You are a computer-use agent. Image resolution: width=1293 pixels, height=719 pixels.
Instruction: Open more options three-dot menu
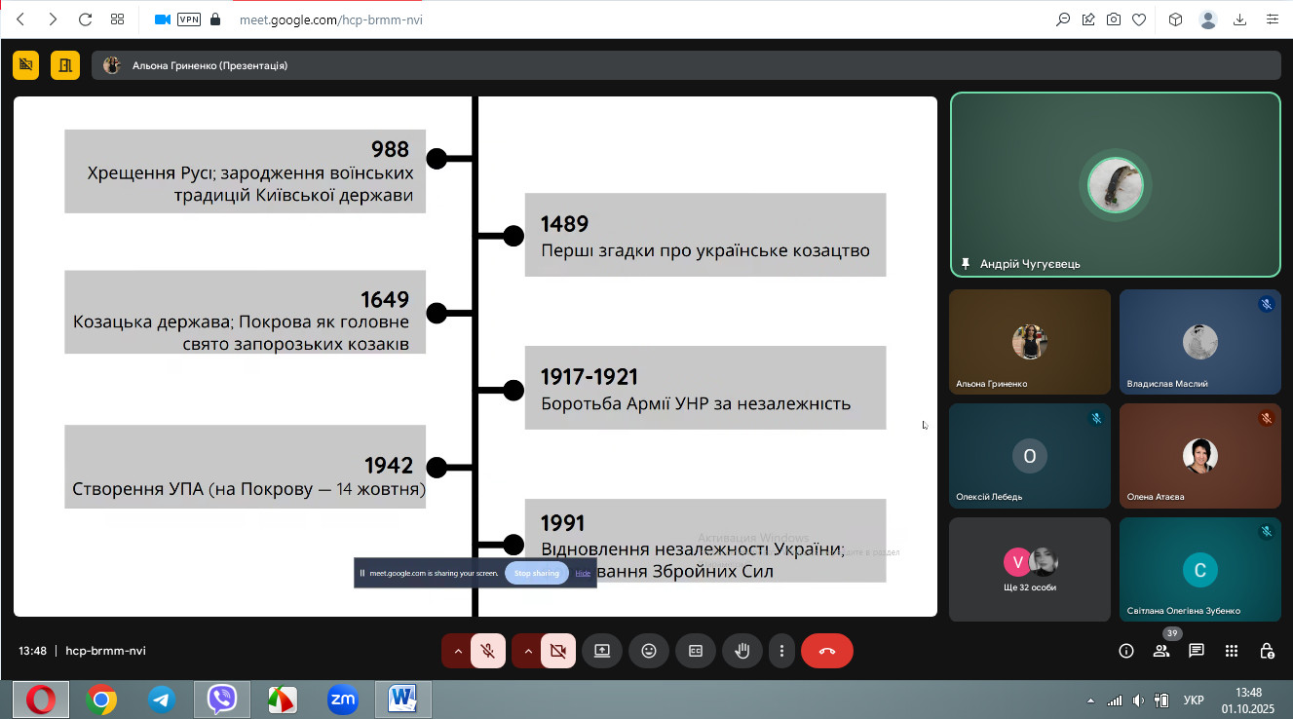(781, 651)
